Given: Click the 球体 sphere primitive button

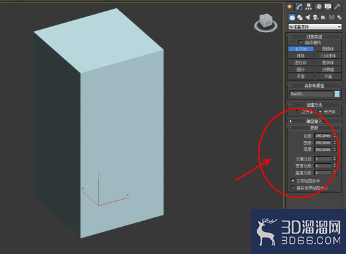Looking at the screenshot, I should coord(301,56).
